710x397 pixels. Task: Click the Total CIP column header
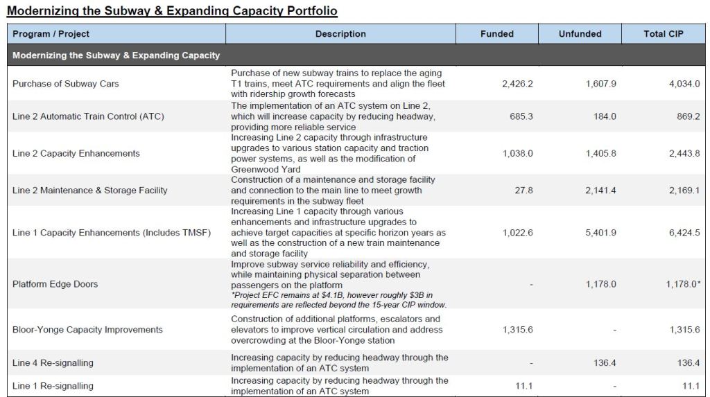tap(663, 34)
